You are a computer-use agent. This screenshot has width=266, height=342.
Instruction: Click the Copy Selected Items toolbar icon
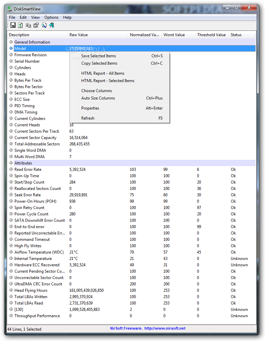click(x=28, y=25)
